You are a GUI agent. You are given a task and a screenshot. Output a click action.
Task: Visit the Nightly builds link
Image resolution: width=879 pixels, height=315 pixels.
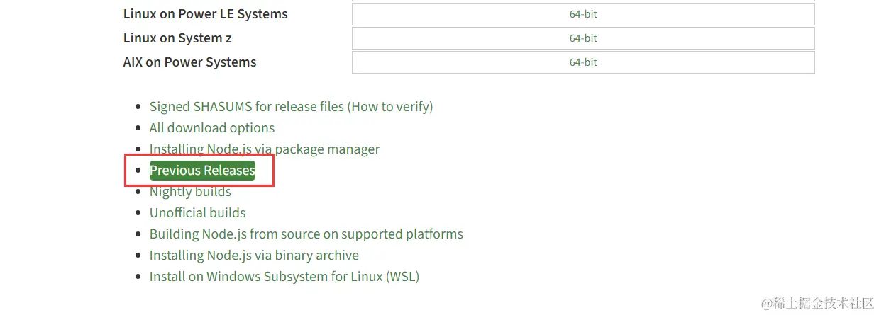coord(190,192)
